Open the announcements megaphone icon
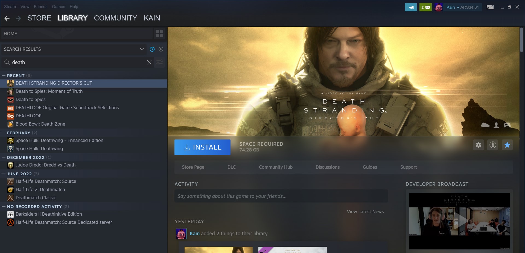 [411, 7]
